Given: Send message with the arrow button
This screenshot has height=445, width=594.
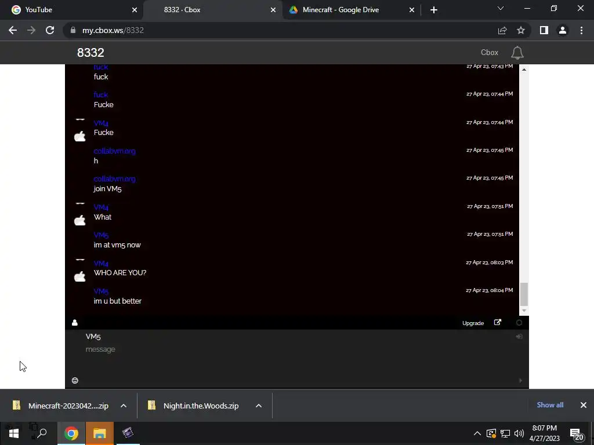Looking at the screenshot, I should coord(520,381).
